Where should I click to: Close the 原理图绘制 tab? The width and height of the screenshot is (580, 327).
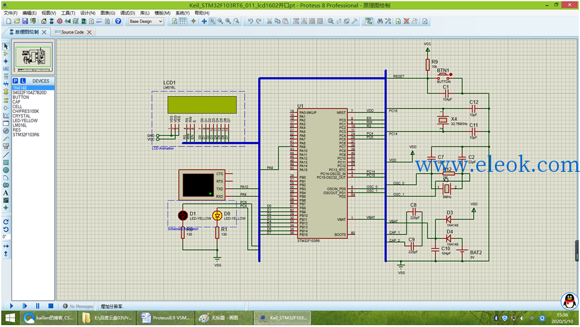pos(44,32)
